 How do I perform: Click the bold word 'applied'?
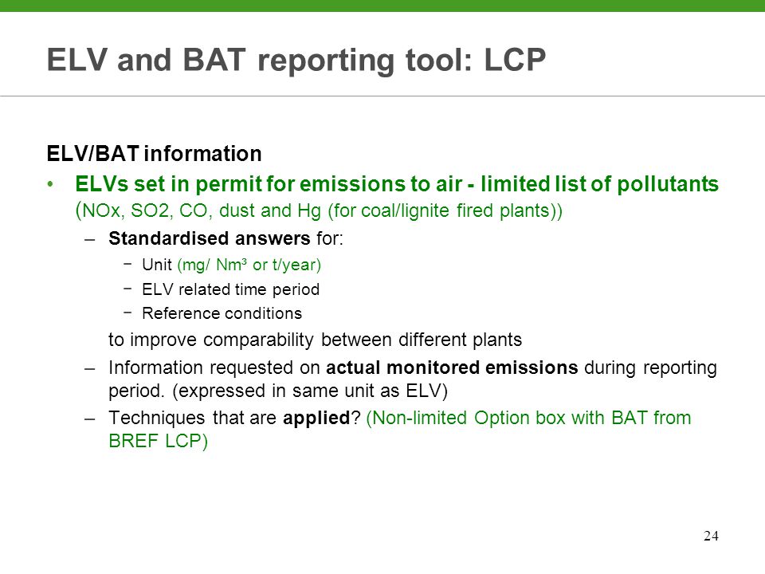pyautogui.click(x=316, y=419)
